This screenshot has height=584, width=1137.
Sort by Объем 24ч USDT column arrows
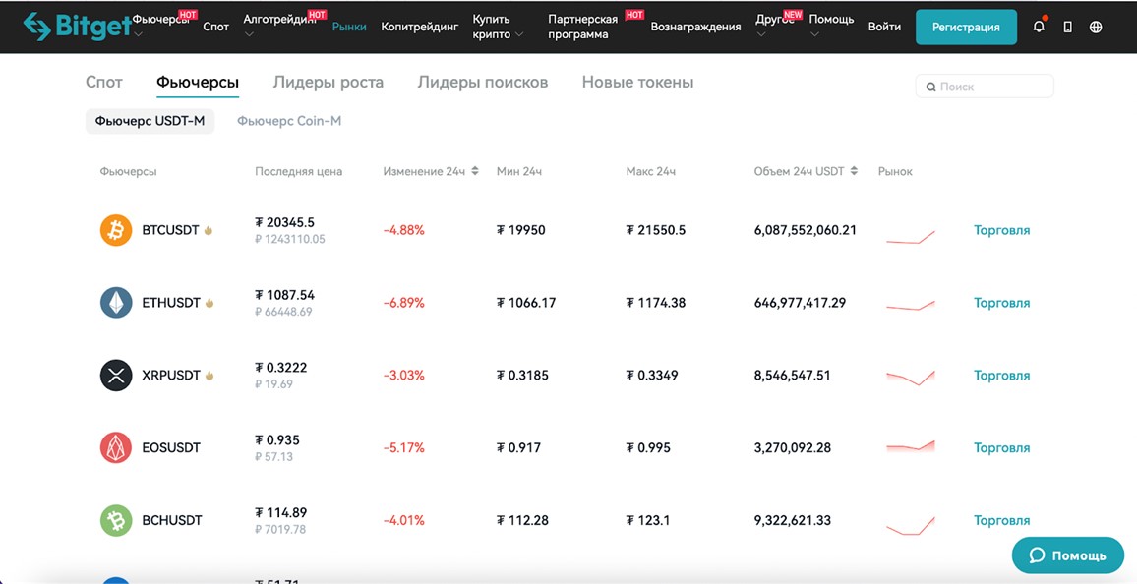point(854,172)
